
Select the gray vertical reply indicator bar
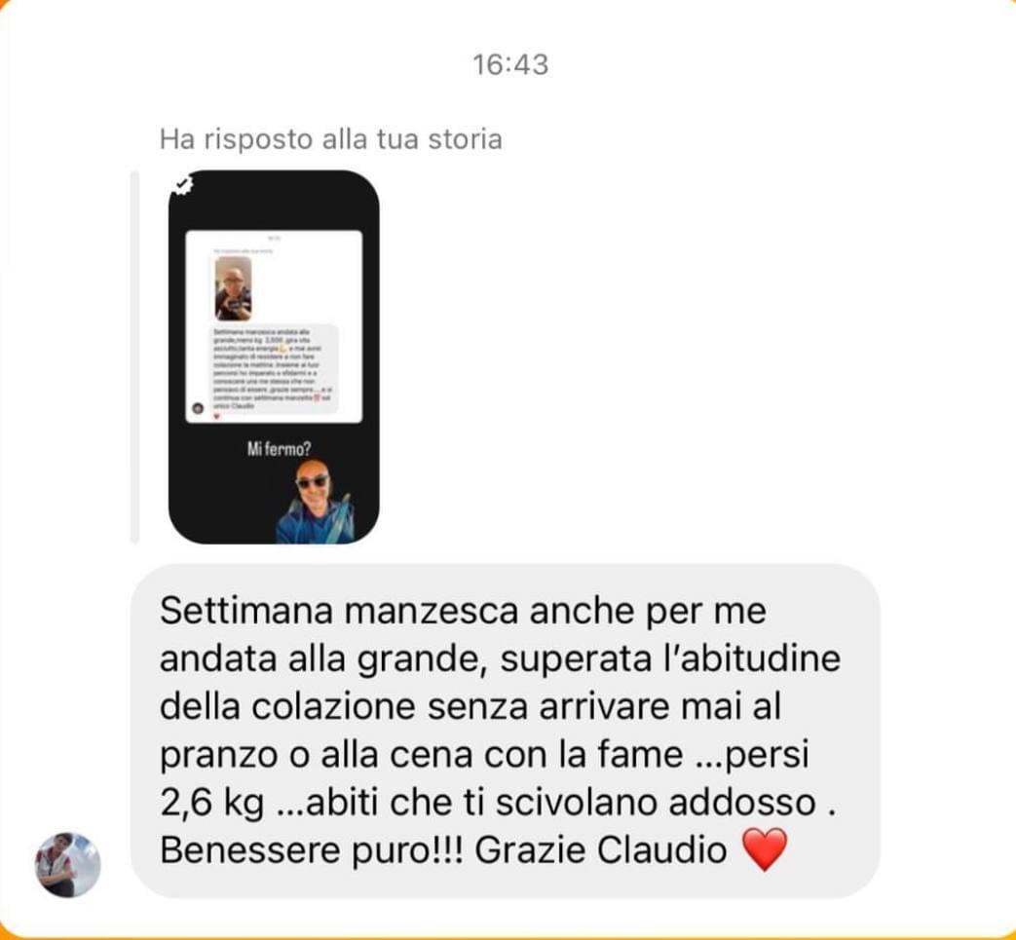coord(134,357)
